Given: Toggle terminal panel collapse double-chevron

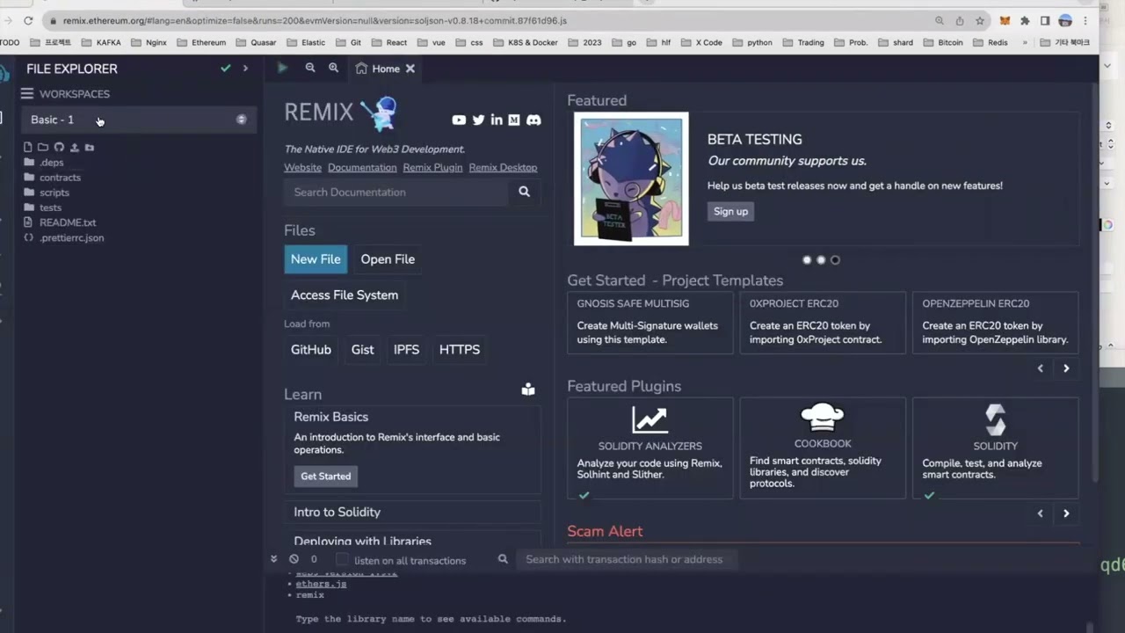Looking at the screenshot, I should [x=273, y=559].
